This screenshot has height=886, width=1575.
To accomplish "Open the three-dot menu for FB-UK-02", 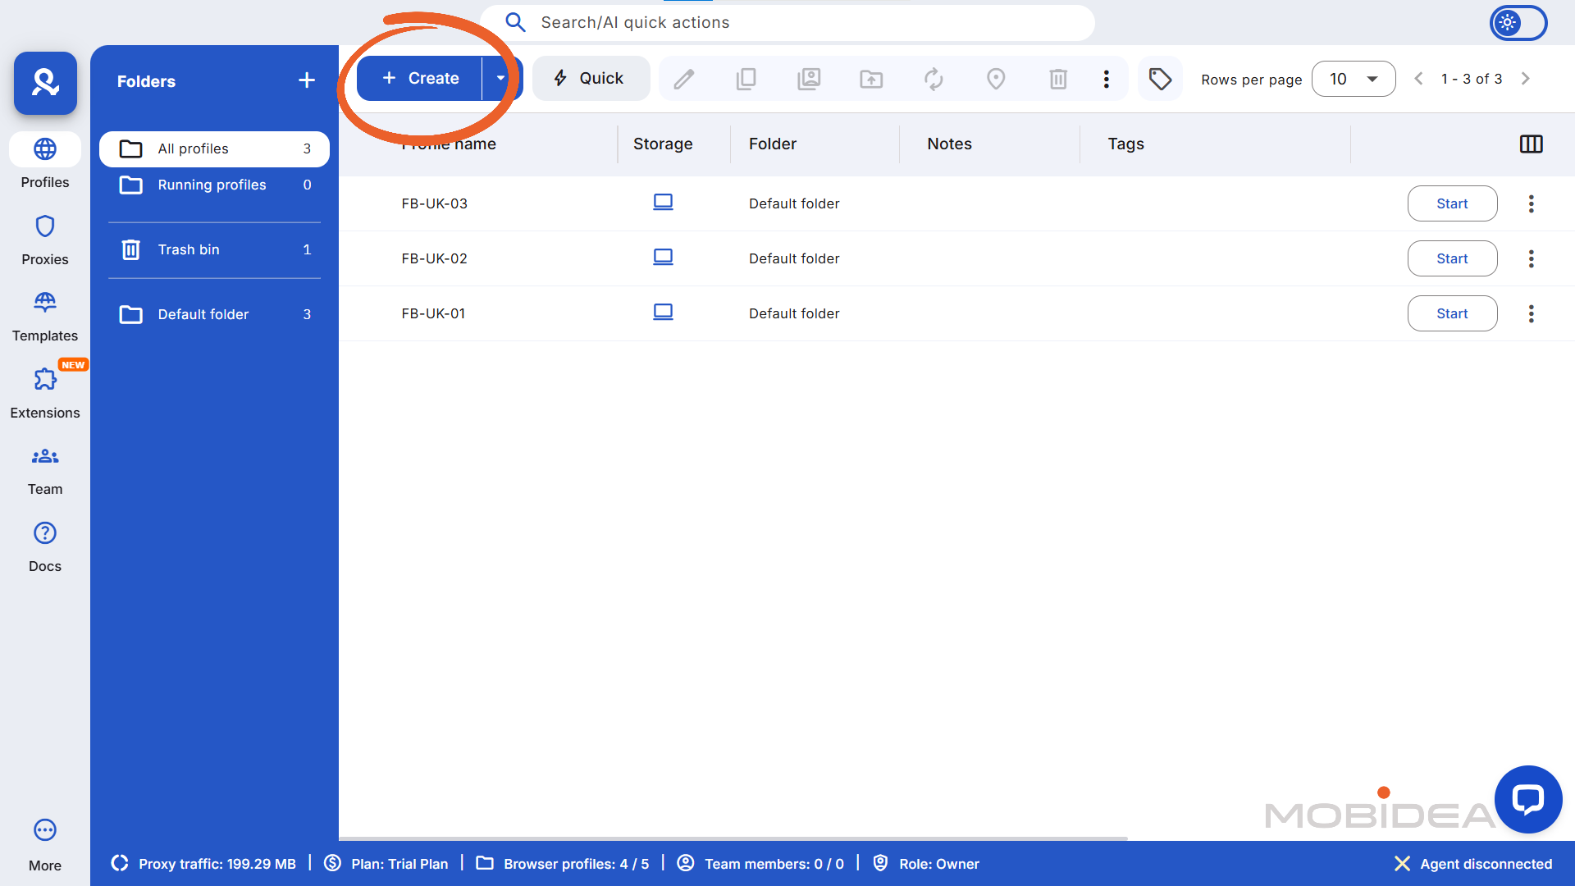I will (1532, 258).
